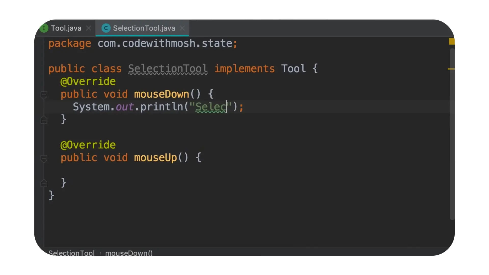Click the italic out field
This screenshot has width=489, height=275.
125,107
